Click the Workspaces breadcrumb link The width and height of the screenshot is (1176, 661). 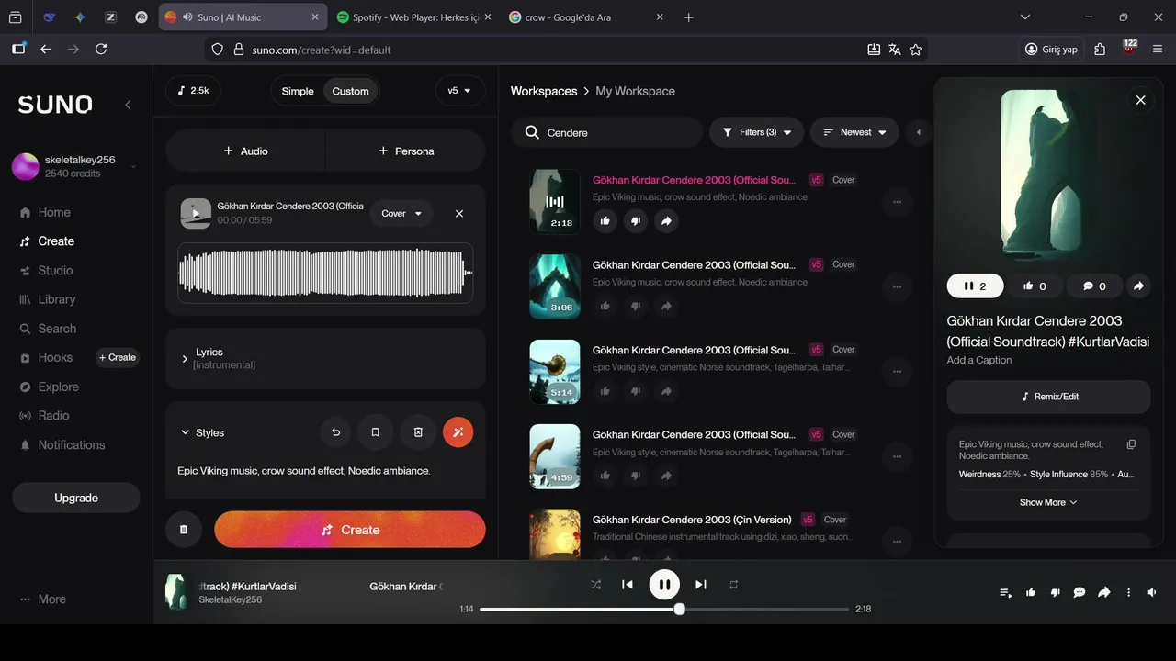click(544, 91)
